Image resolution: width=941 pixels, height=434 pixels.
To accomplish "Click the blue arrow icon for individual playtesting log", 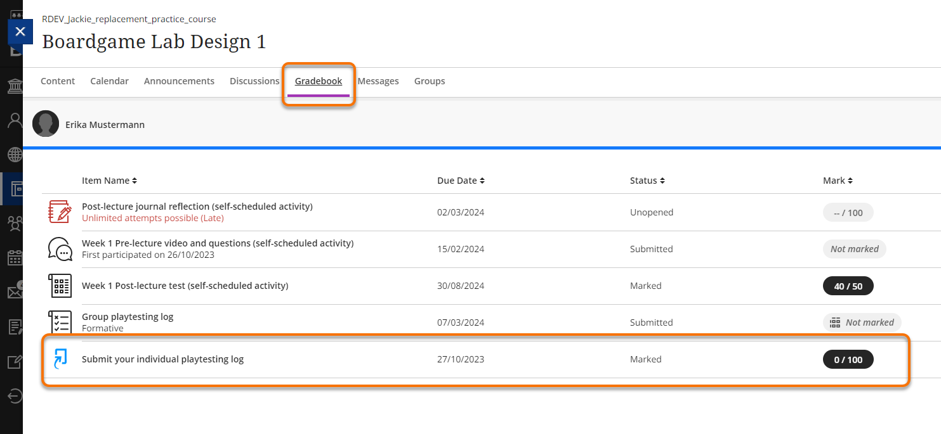I will [60, 359].
